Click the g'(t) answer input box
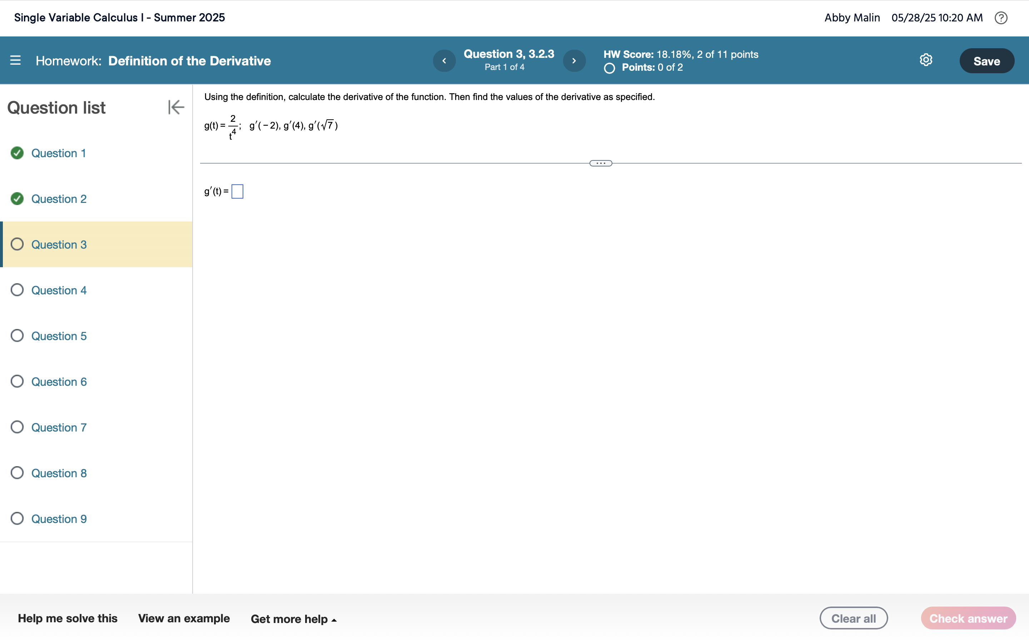 pos(237,191)
